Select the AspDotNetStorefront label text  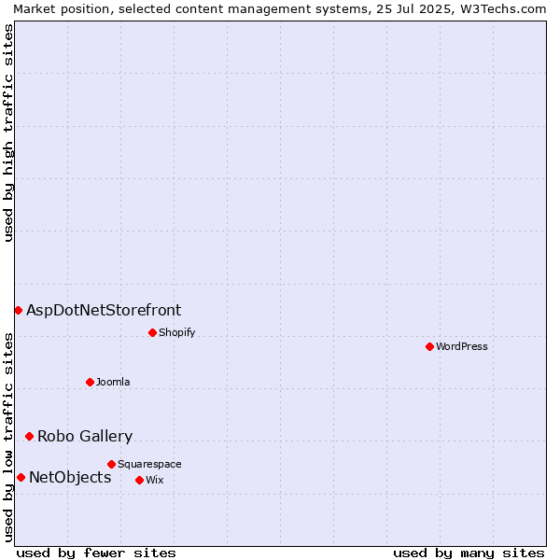coord(104,310)
